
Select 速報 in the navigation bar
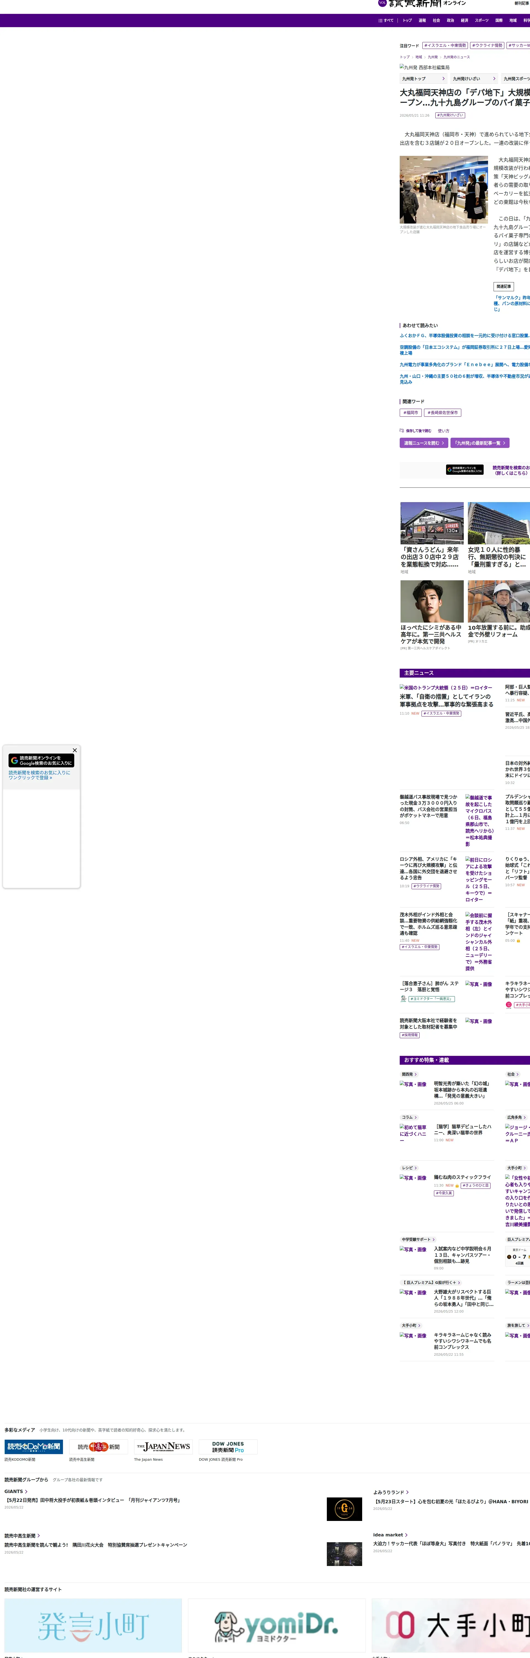click(x=422, y=21)
